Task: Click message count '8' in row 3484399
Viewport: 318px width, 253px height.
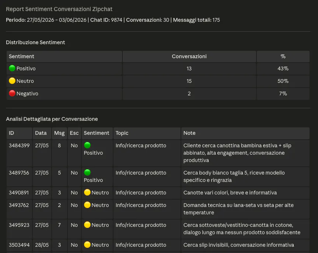Action: coord(59,145)
